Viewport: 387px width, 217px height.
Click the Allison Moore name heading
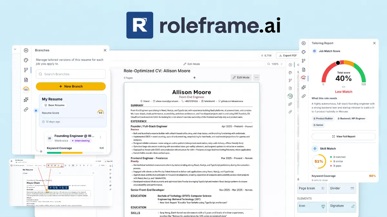[x=192, y=92]
